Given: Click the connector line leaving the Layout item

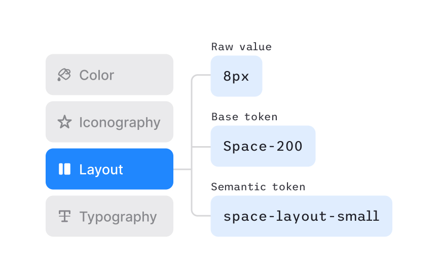Looking at the screenshot, I should click(x=182, y=169).
